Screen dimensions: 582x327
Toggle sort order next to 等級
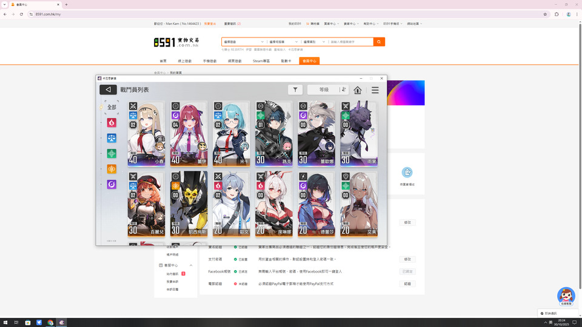(x=343, y=90)
